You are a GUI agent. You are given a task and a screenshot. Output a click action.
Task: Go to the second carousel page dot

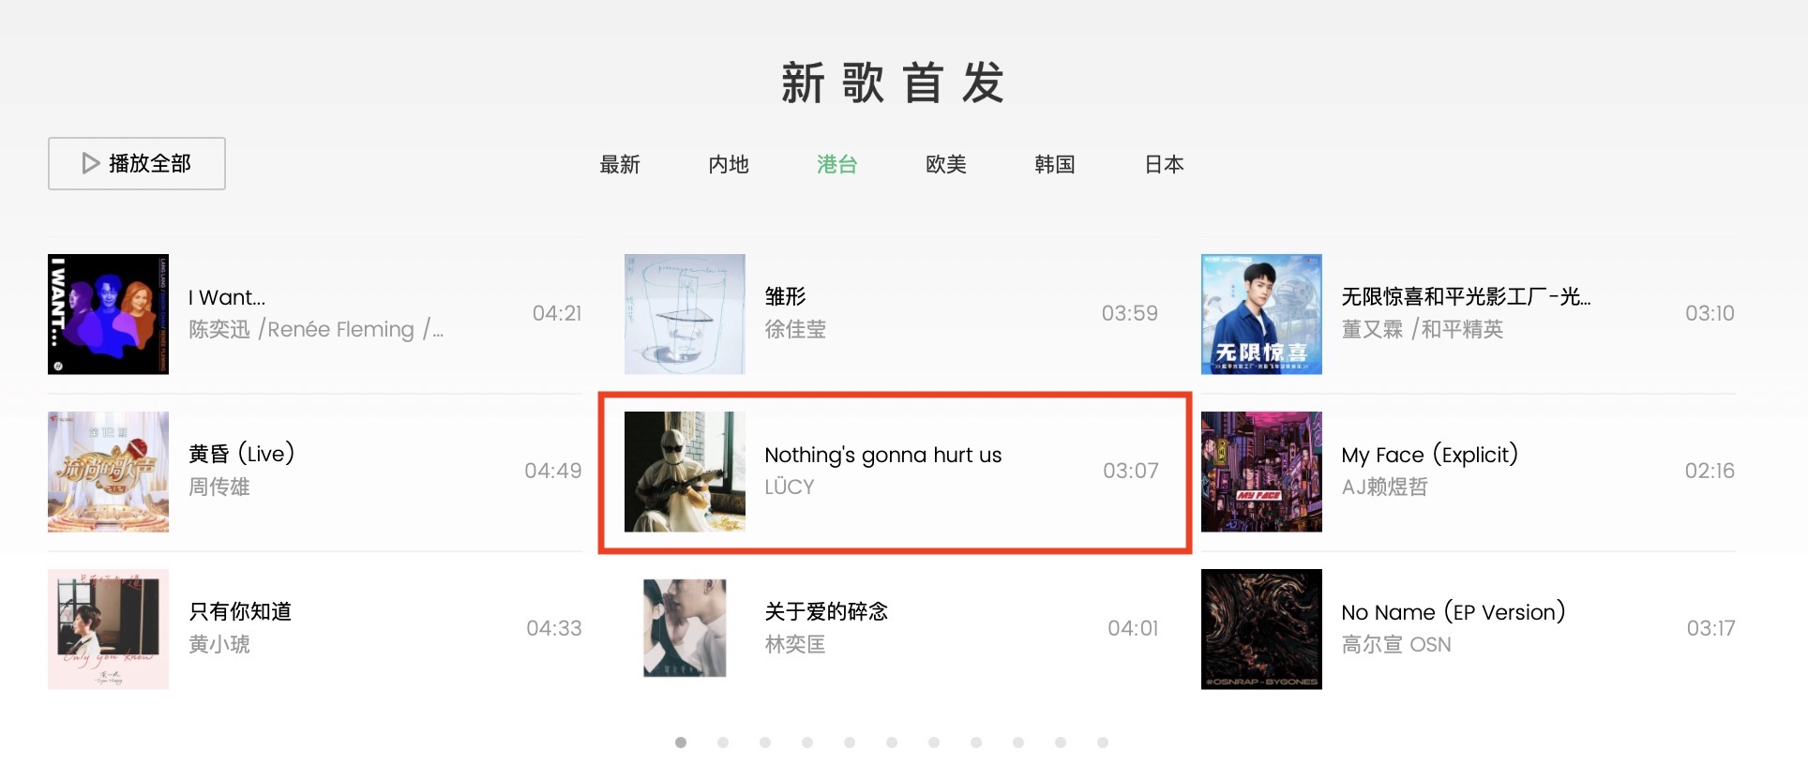pos(723,742)
